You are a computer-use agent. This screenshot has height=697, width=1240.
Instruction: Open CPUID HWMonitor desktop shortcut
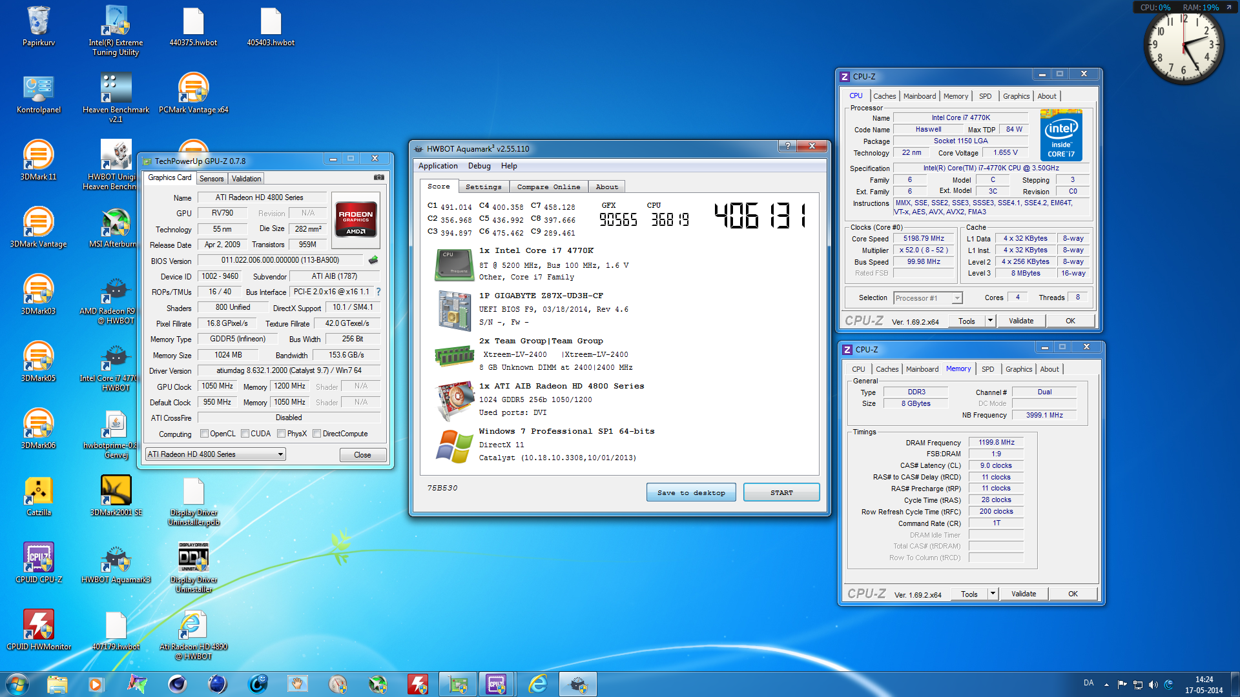click(39, 631)
